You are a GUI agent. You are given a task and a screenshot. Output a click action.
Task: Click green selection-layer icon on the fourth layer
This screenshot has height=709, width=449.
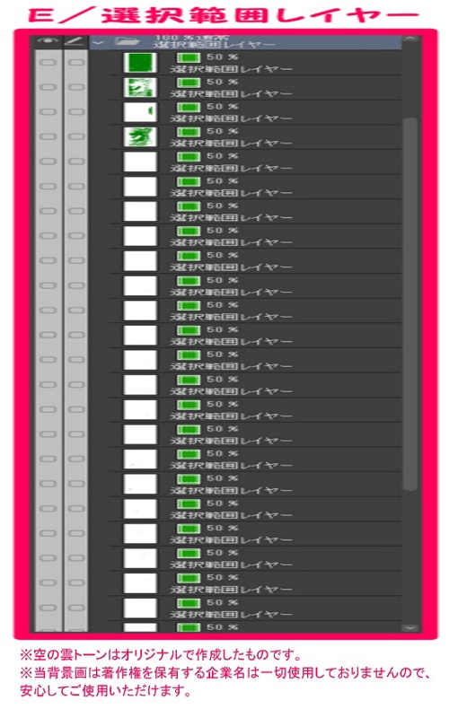click(189, 132)
